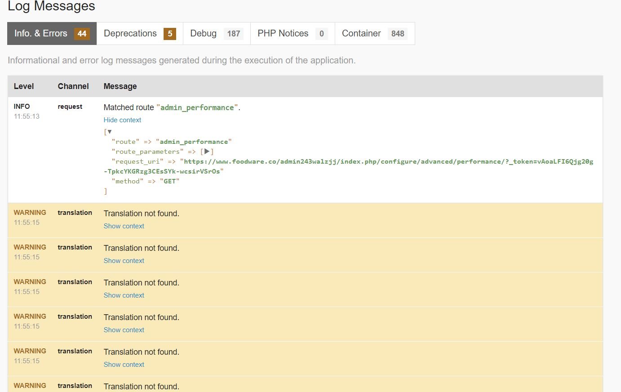
Task: Click the Message column header
Action: click(120, 86)
